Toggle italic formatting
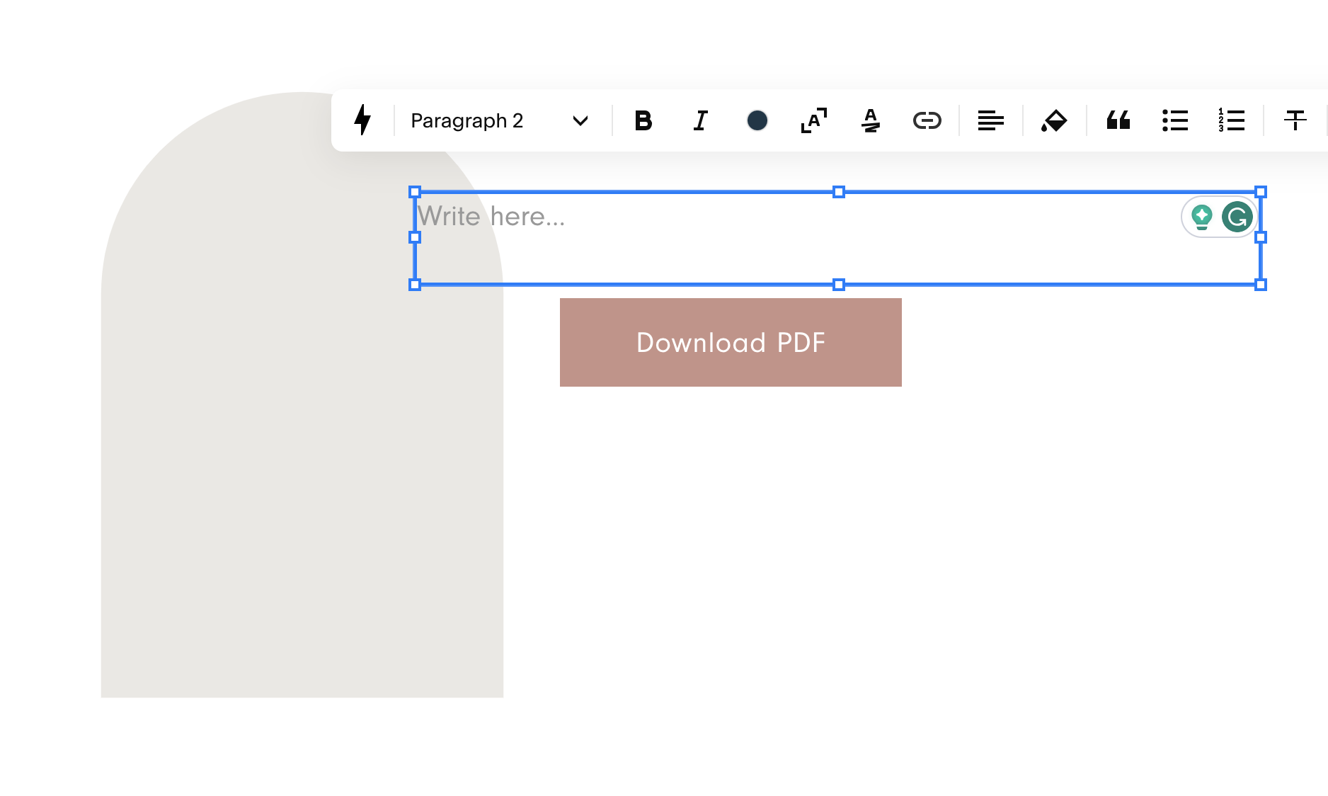 701,120
